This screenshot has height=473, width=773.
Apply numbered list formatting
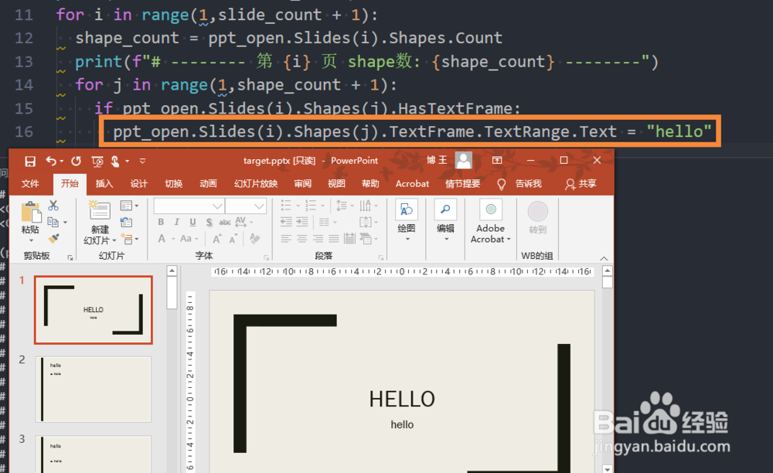click(315, 205)
